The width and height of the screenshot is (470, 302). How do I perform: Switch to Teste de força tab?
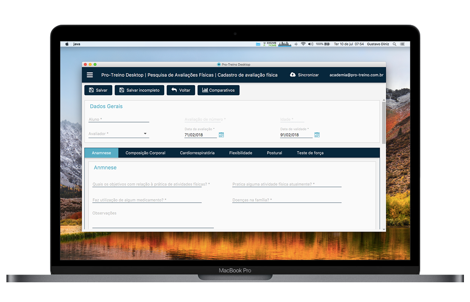click(x=310, y=153)
